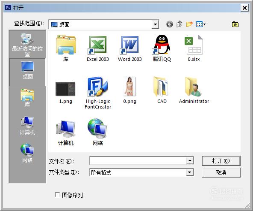Click the 取消 button
This screenshot has width=253, height=211.
coord(221,173)
